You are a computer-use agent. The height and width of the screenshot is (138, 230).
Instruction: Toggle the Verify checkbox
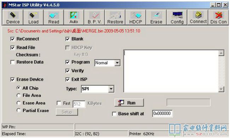pos(68,71)
